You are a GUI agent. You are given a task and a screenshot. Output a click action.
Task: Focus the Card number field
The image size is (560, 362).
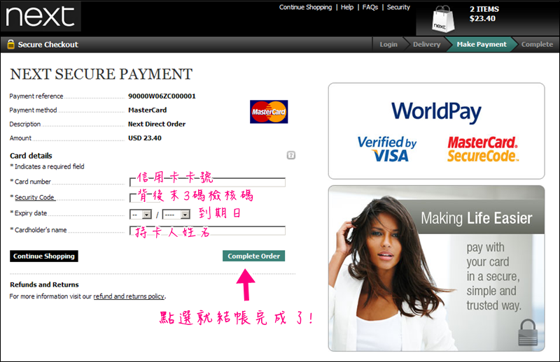coord(207,182)
